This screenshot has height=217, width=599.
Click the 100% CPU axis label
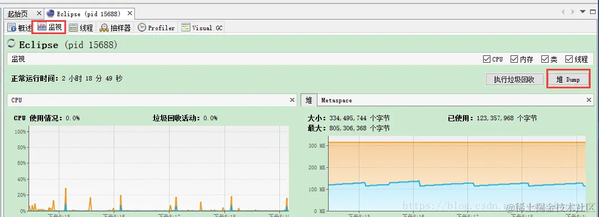[x=20, y=131]
